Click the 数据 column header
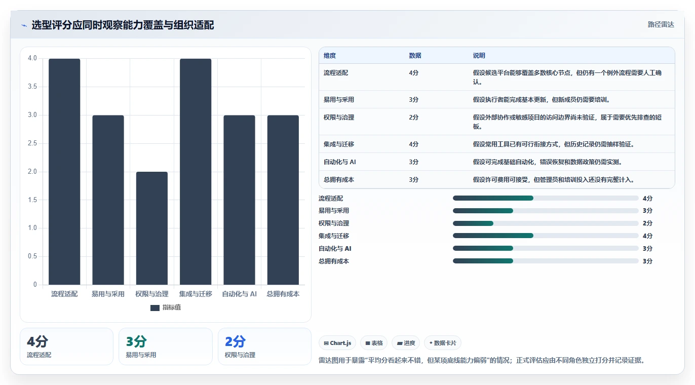The width and height of the screenshot is (695, 385). tap(415, 56)
